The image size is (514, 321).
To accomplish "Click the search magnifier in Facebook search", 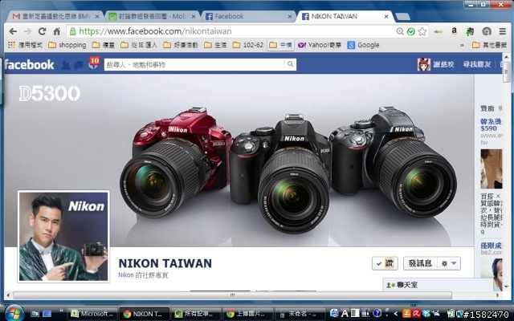I will coord(290,64).
